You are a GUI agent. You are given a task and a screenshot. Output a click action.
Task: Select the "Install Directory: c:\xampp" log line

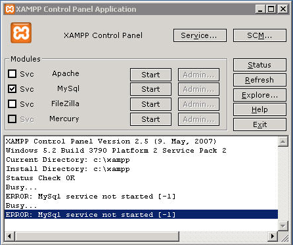click(141, 169)
